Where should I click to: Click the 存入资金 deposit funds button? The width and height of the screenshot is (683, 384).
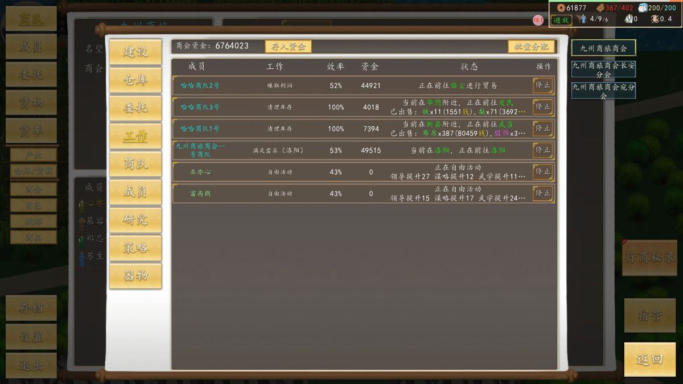point(289,47)
